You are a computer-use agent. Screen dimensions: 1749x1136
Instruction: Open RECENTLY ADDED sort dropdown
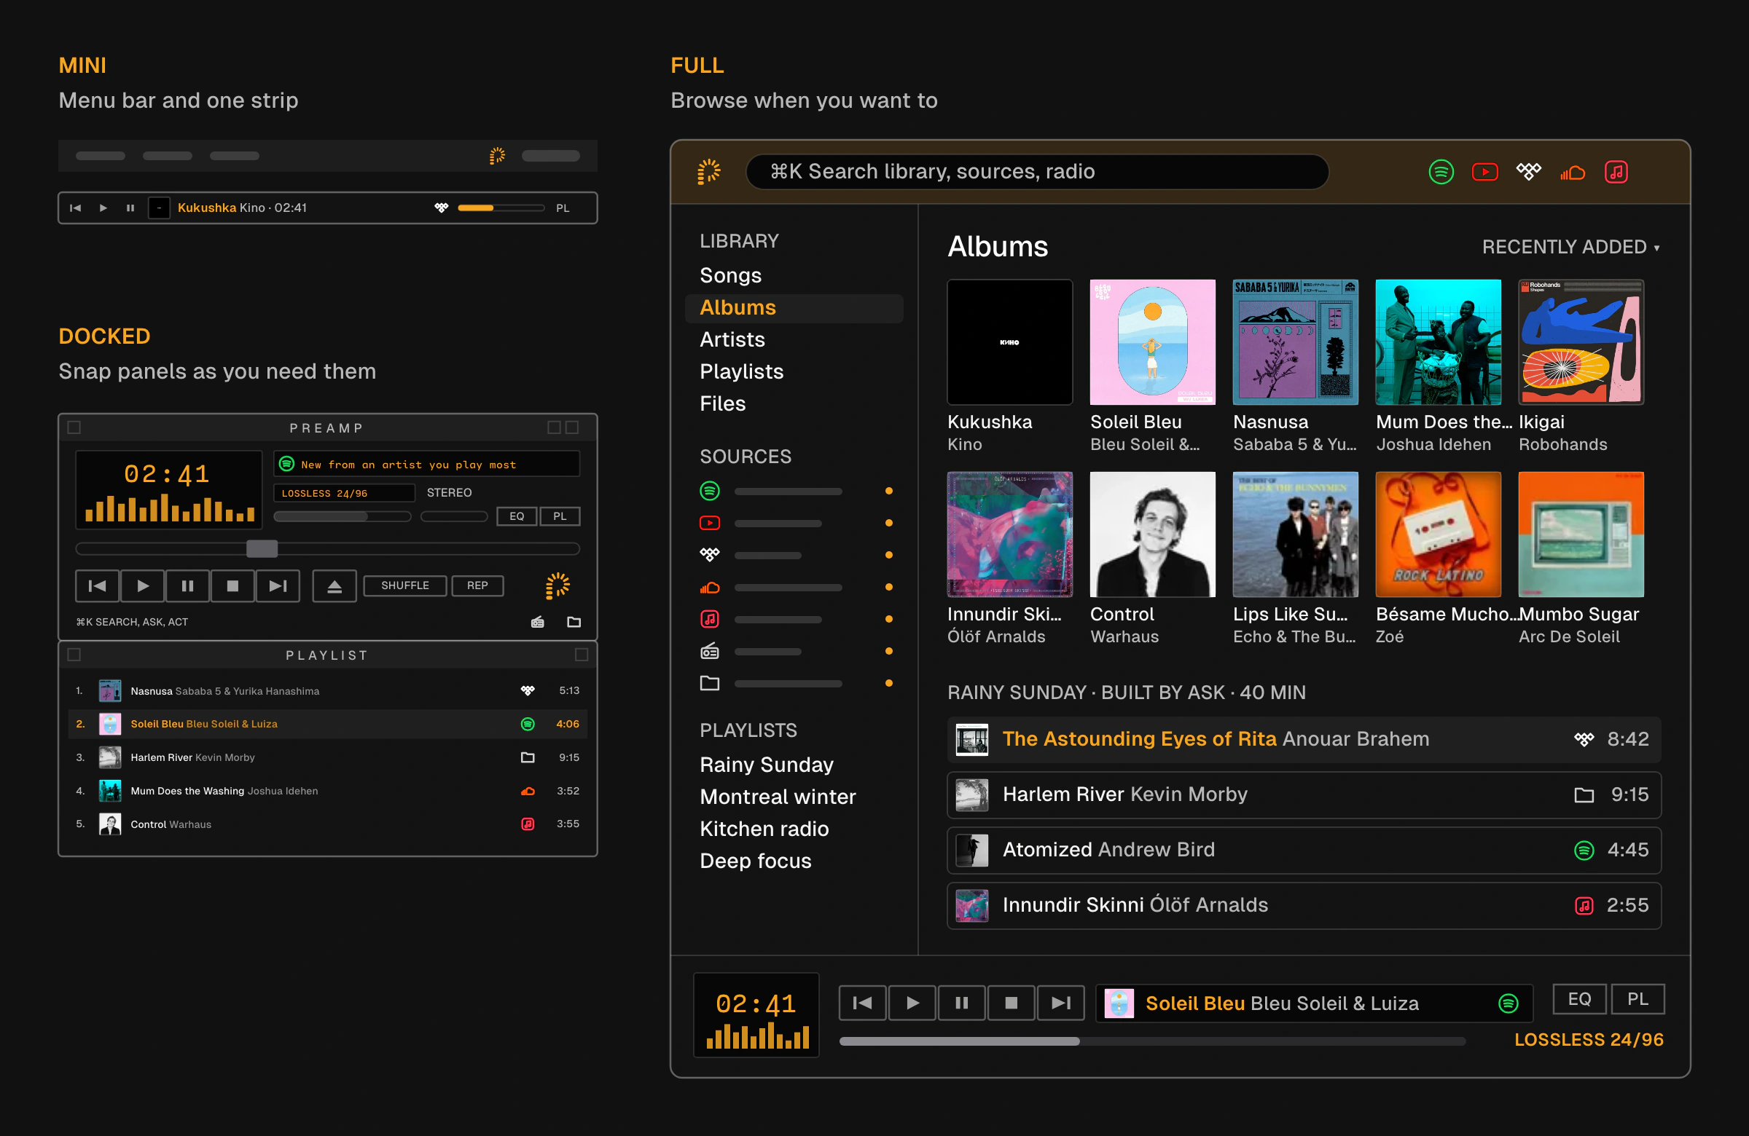[x=1570, y=247]
